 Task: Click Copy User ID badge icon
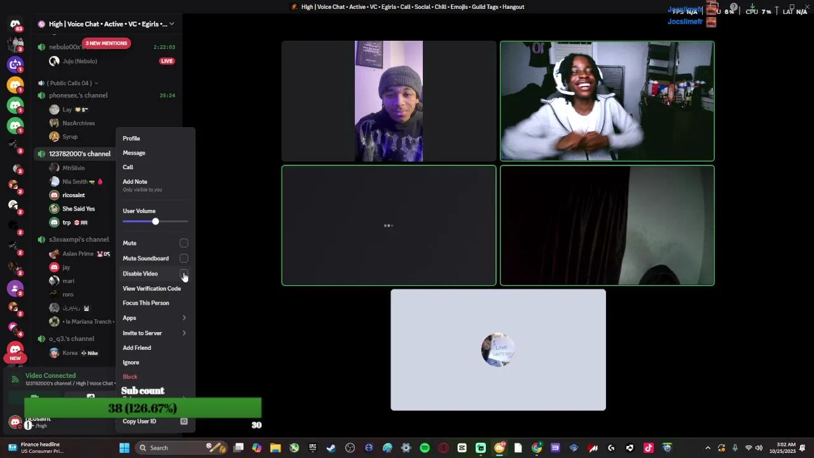(184, 421)
